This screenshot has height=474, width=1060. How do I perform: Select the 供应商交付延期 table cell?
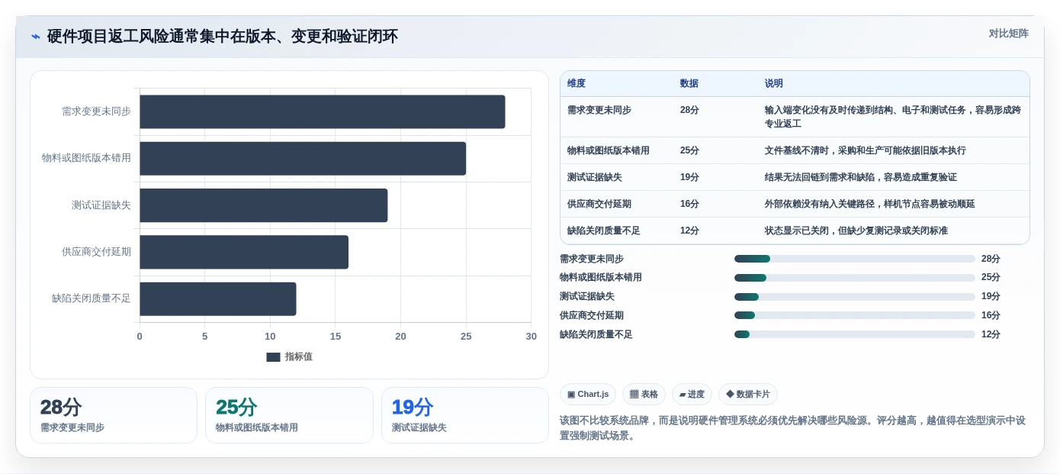599,204
